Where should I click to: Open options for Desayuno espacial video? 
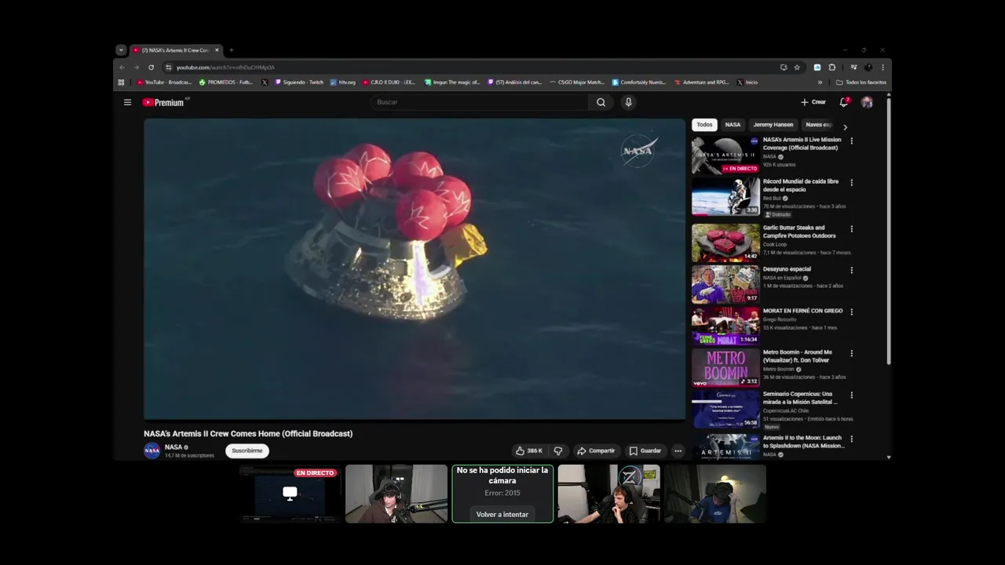[x=851, y=271]
